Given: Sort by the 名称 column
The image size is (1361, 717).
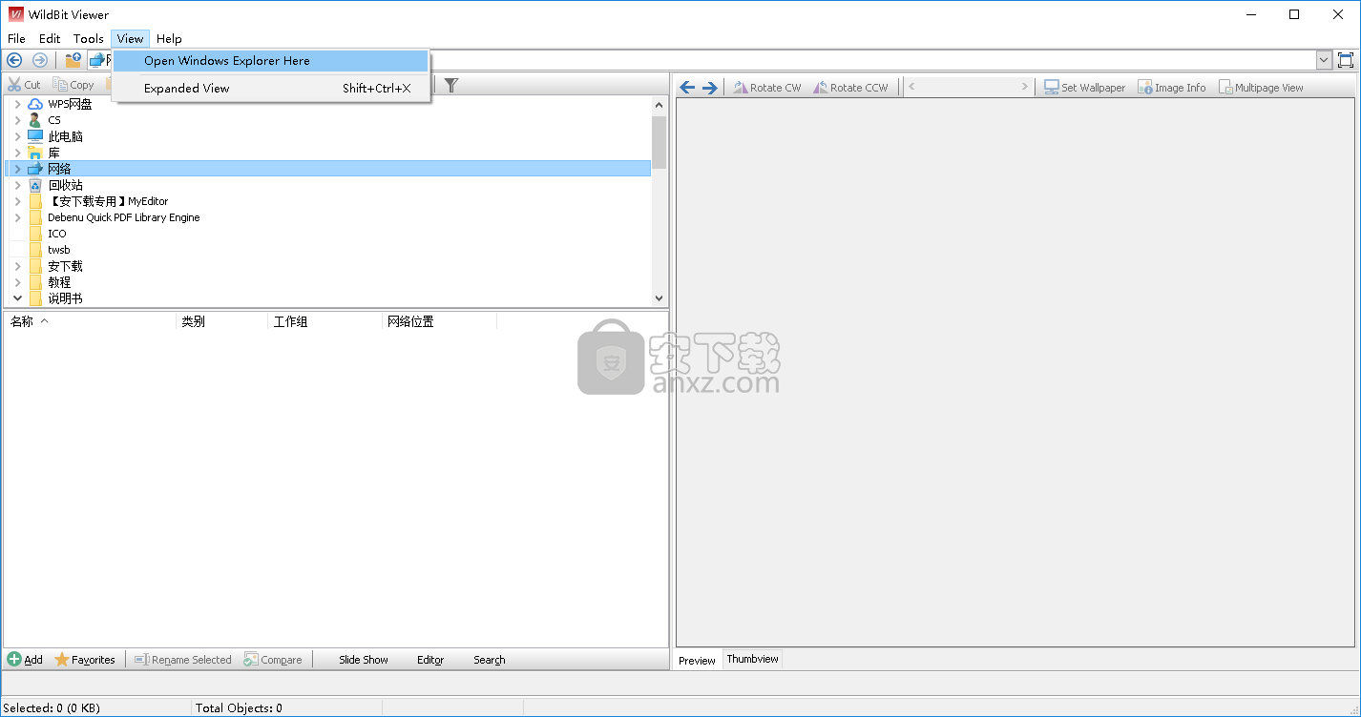Looking at the screenshot, I should click(x=90, y=321).
